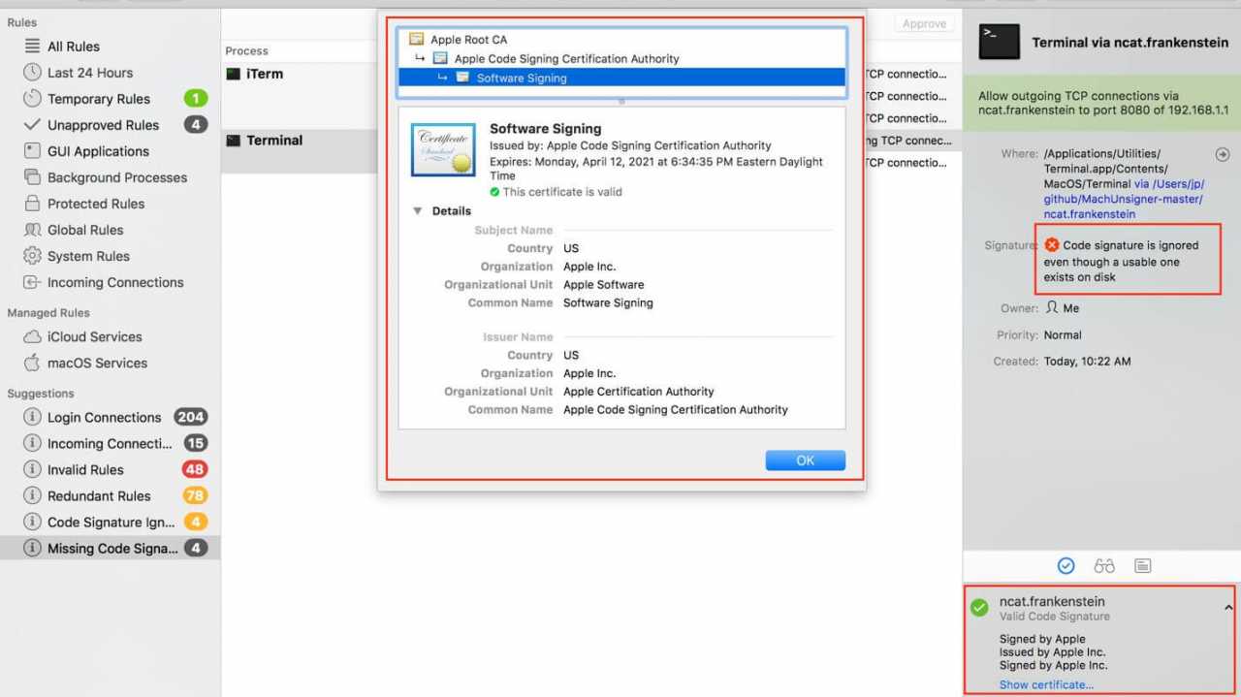Screen dimensions: 1241x697
Task: Collapse the certificate Details disclosure triangle
Action: tap(418, 210)
